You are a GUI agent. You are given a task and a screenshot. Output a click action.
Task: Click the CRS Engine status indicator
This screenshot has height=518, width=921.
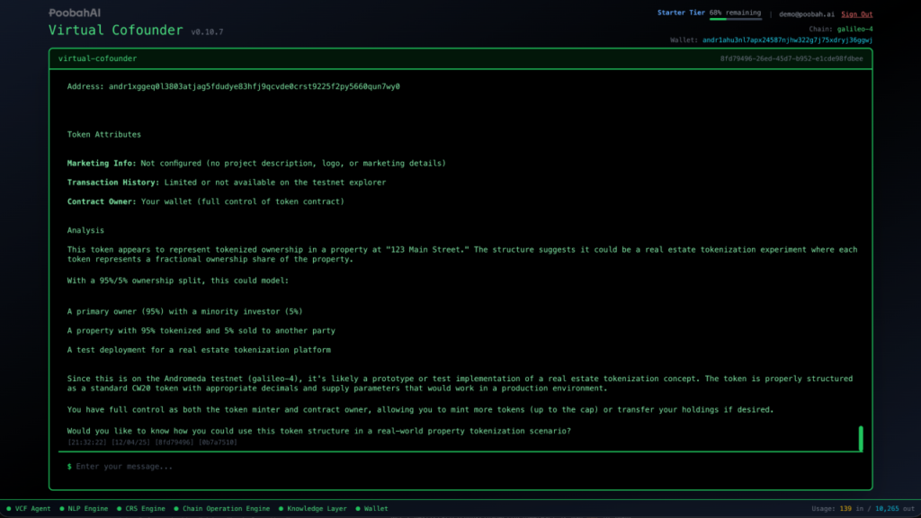pyautogui.click(x=141, y=509)
